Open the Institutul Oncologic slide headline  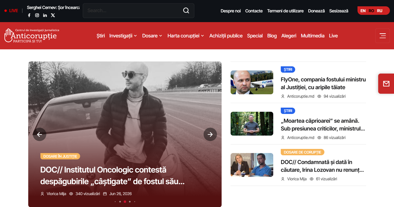[x=112, y=176]
